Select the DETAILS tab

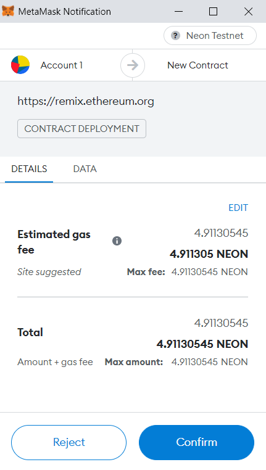pyautogui.click(x=29, y=169)
